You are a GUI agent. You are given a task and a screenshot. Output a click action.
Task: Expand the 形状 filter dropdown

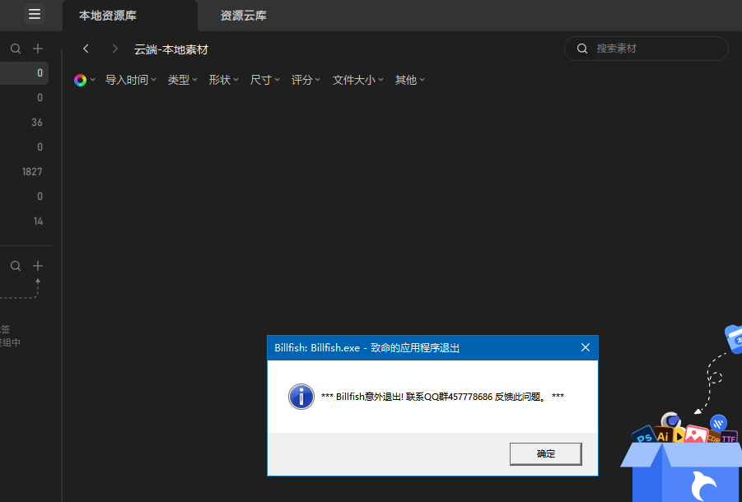pyautogui.click(x=224, y=81)
